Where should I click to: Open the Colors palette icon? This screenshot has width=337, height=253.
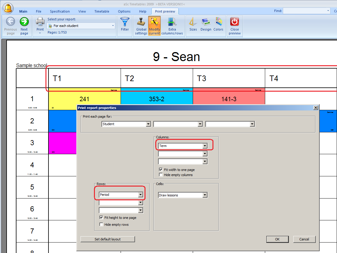pos(218,22)
